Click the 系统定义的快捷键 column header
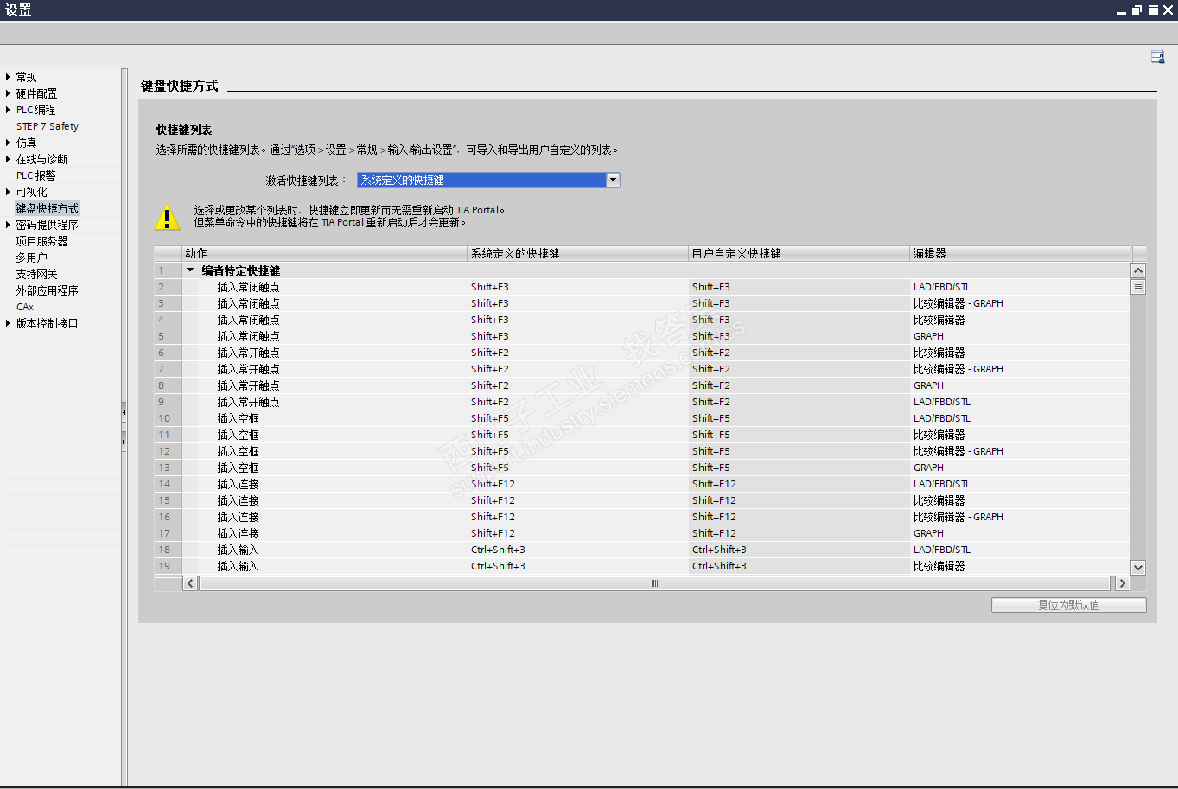This screenshot has width=1178, height=789. pyautogui.click(x=577, y=253)
